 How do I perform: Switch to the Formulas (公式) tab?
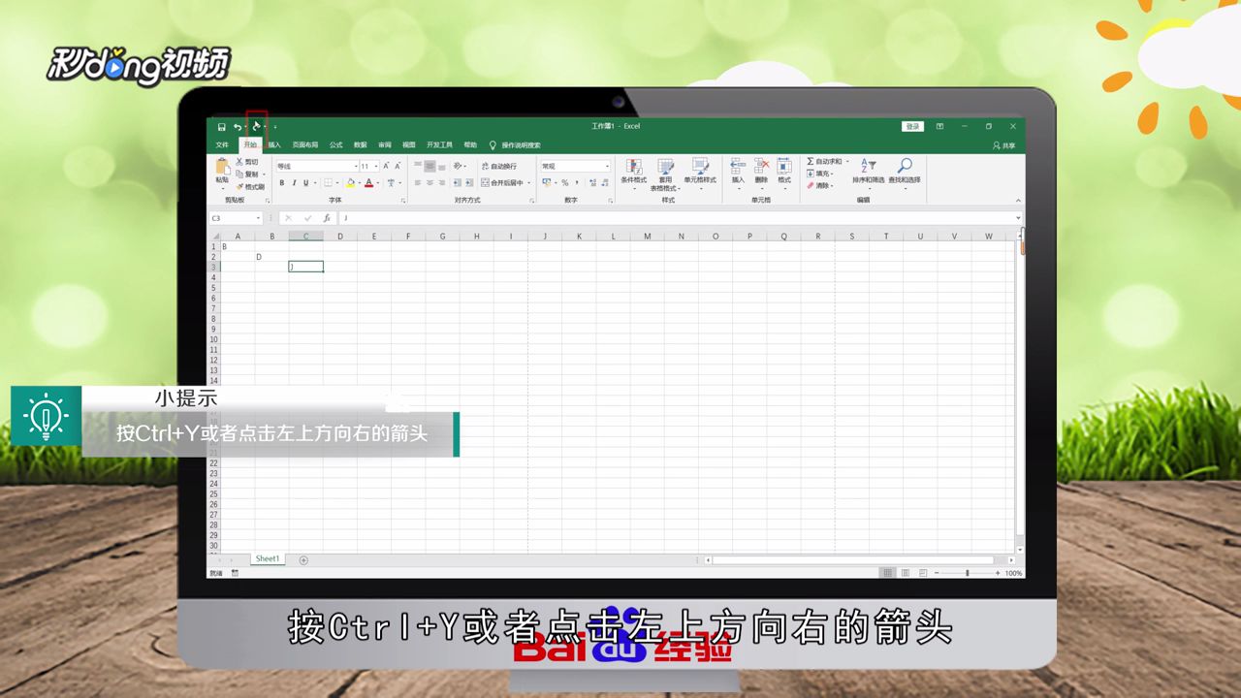click(335, 144)
